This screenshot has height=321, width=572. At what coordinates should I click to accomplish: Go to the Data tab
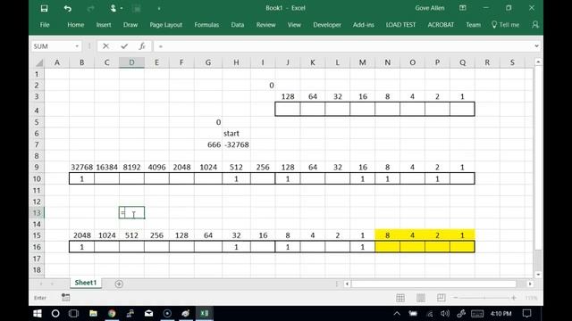(238, 25)
